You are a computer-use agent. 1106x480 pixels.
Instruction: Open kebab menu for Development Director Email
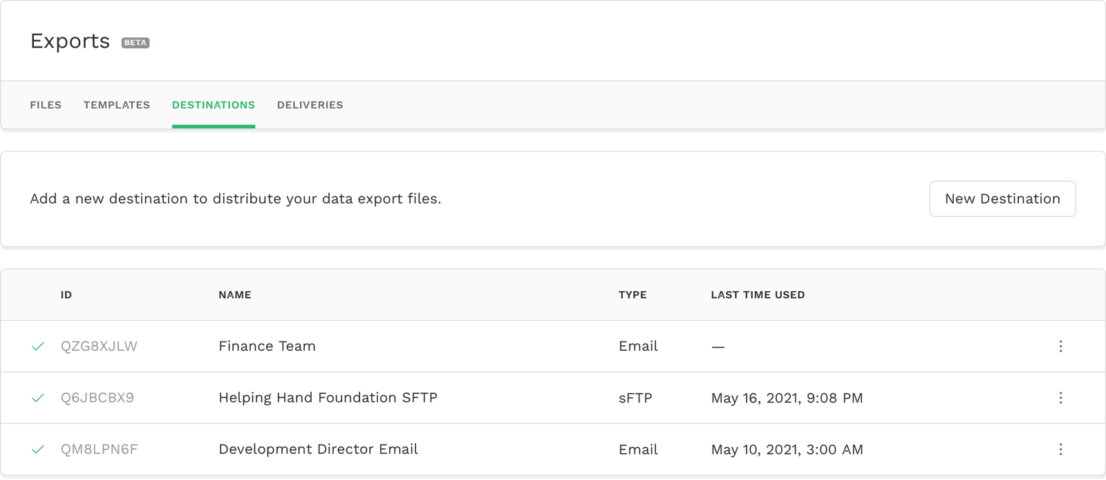pyautogui.click(x=1060, y=450)
